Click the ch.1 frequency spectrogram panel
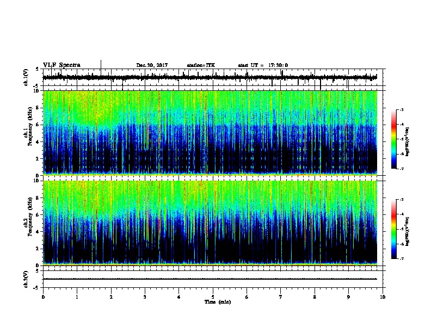The width and height of the screenshot is (431, 333). (x=210, y=133)
